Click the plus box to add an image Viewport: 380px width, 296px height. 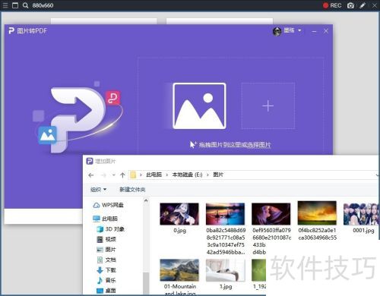tap(268, 105)
